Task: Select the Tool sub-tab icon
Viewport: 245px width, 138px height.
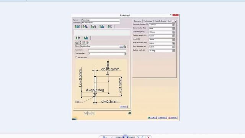Action: [78, 38]
